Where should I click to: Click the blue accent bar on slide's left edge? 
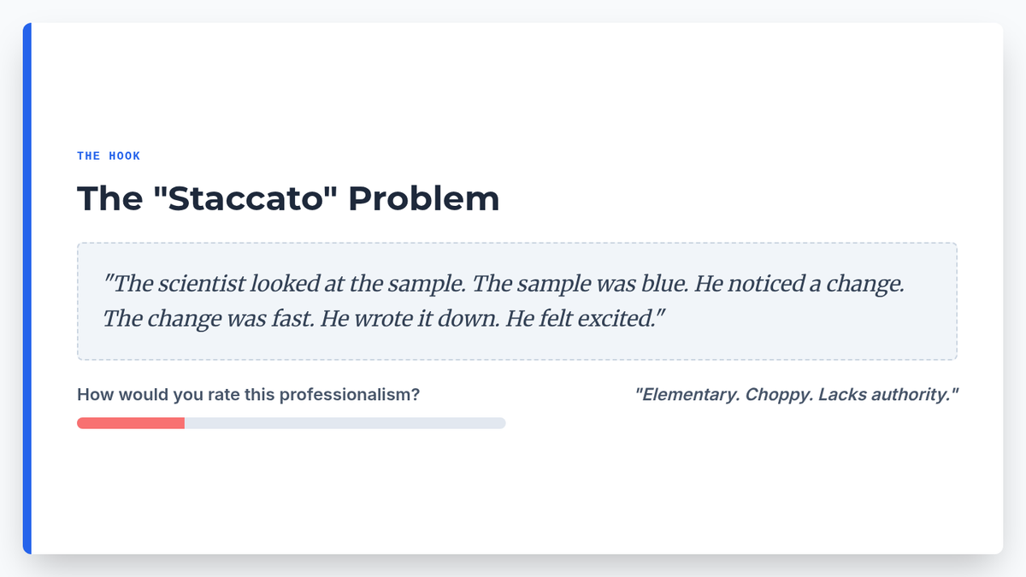[x=27, y=288]
